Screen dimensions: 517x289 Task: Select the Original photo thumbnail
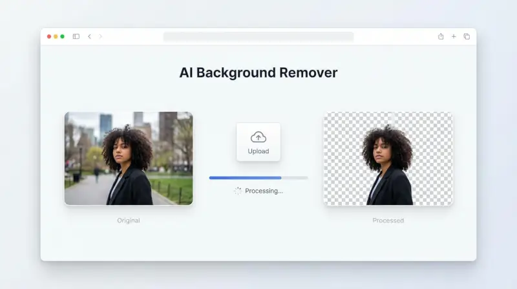point(129,158)
